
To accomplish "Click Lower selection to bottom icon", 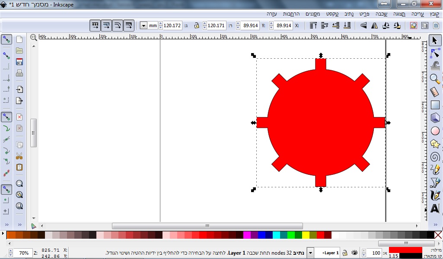I will [x=347, y=25].
